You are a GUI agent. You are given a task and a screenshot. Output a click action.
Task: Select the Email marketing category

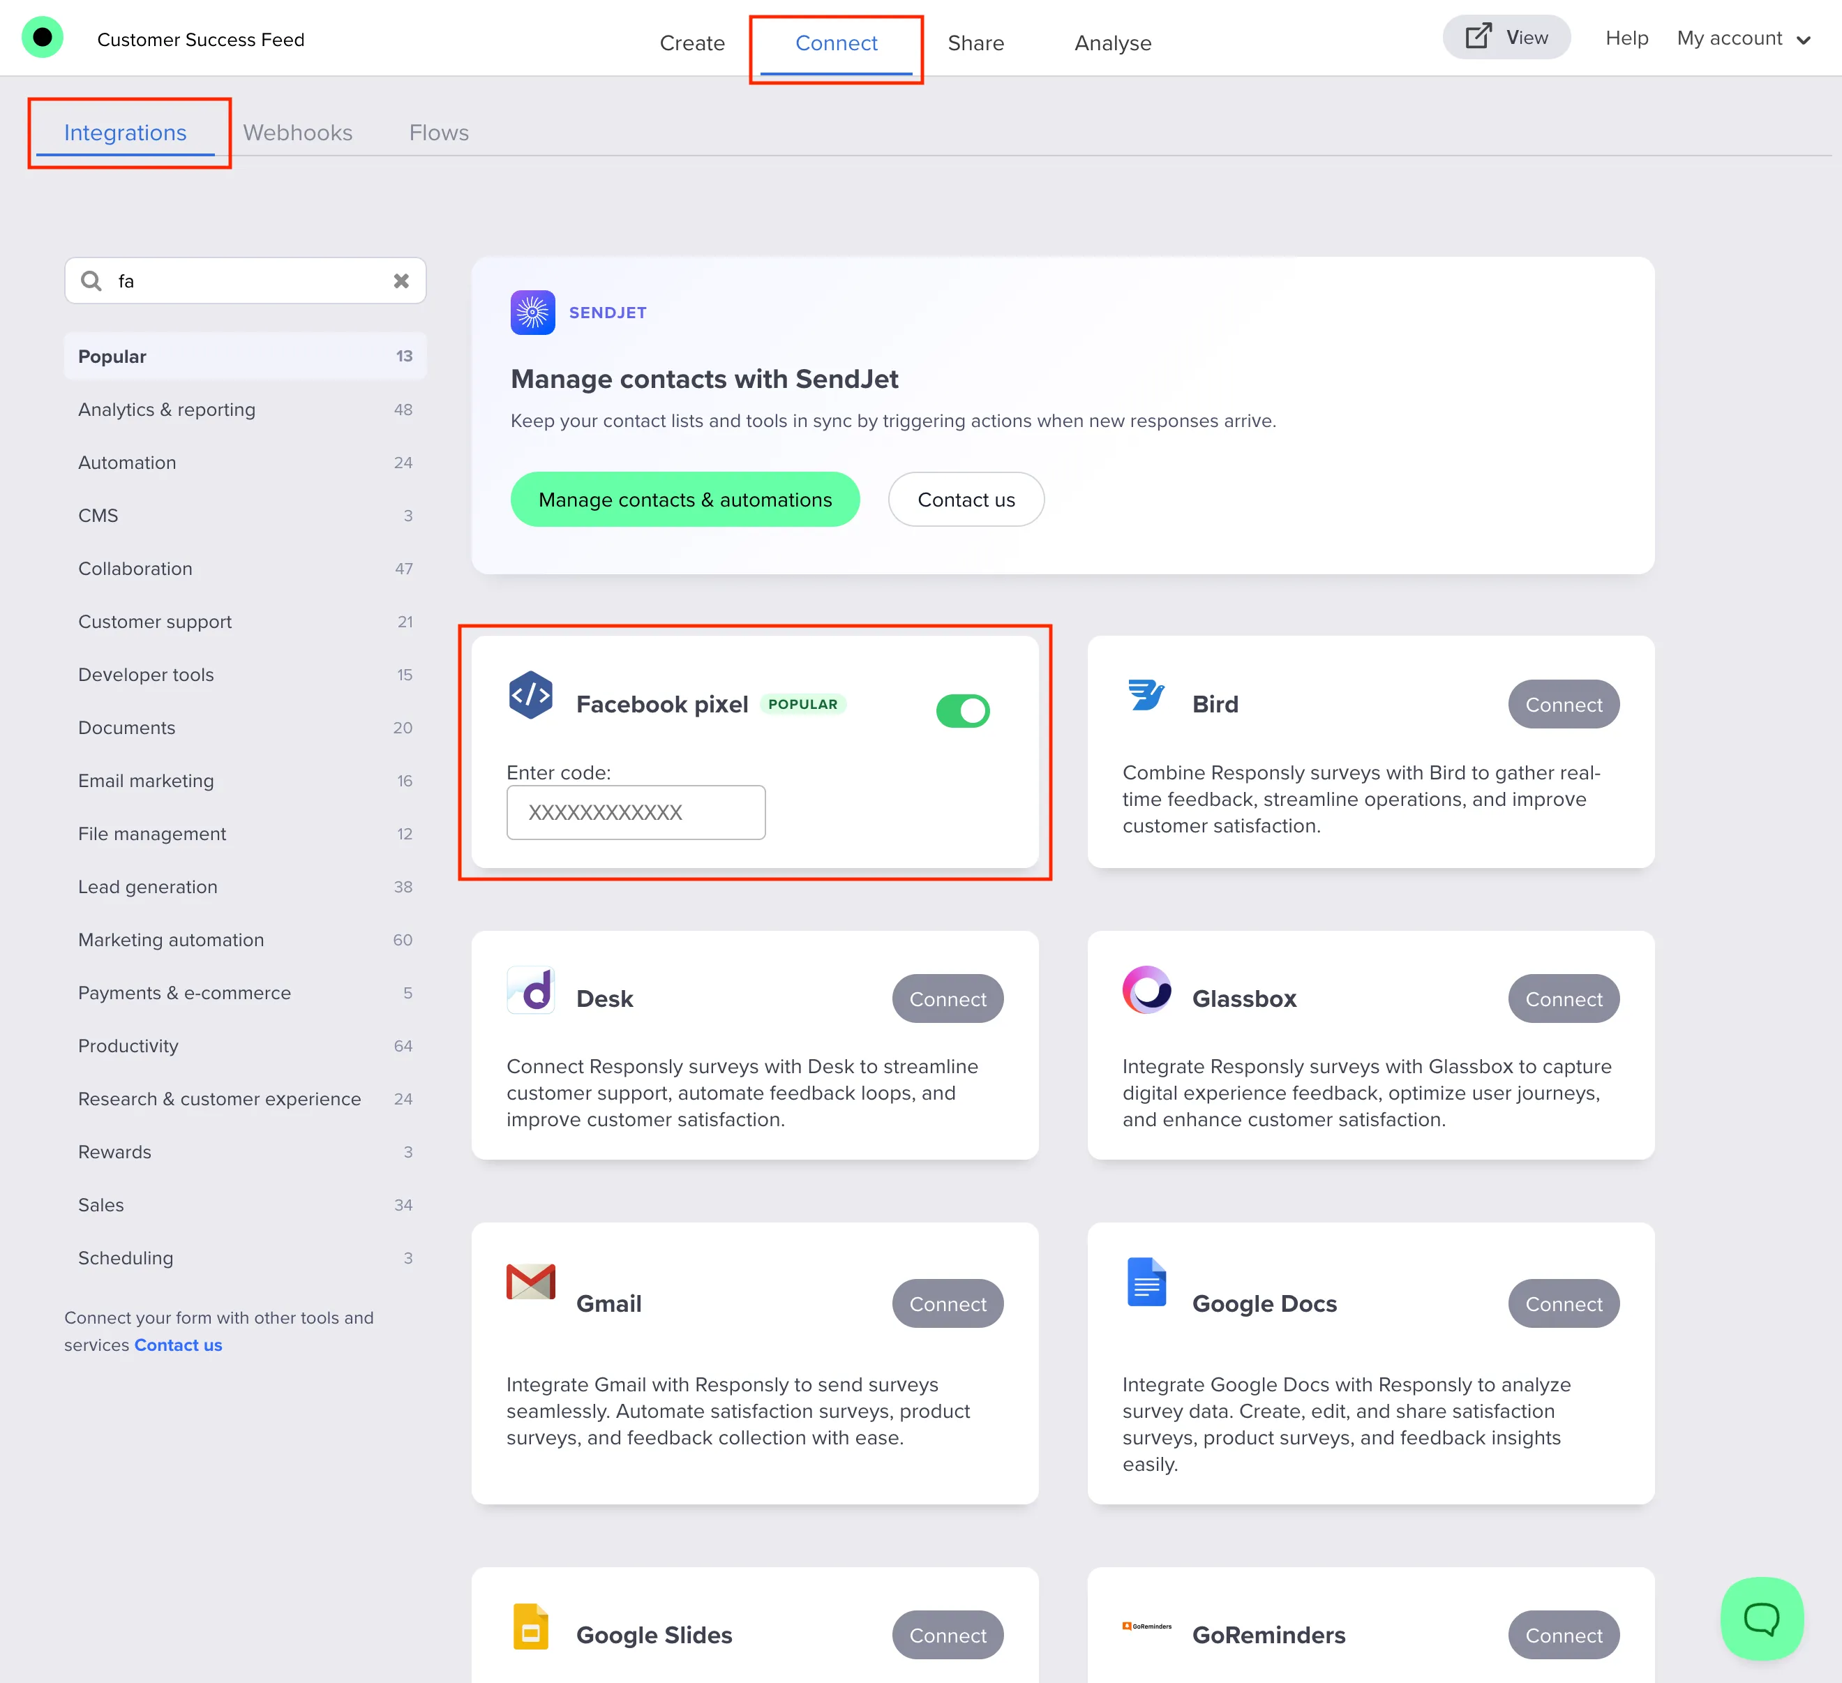click(245, 780)
